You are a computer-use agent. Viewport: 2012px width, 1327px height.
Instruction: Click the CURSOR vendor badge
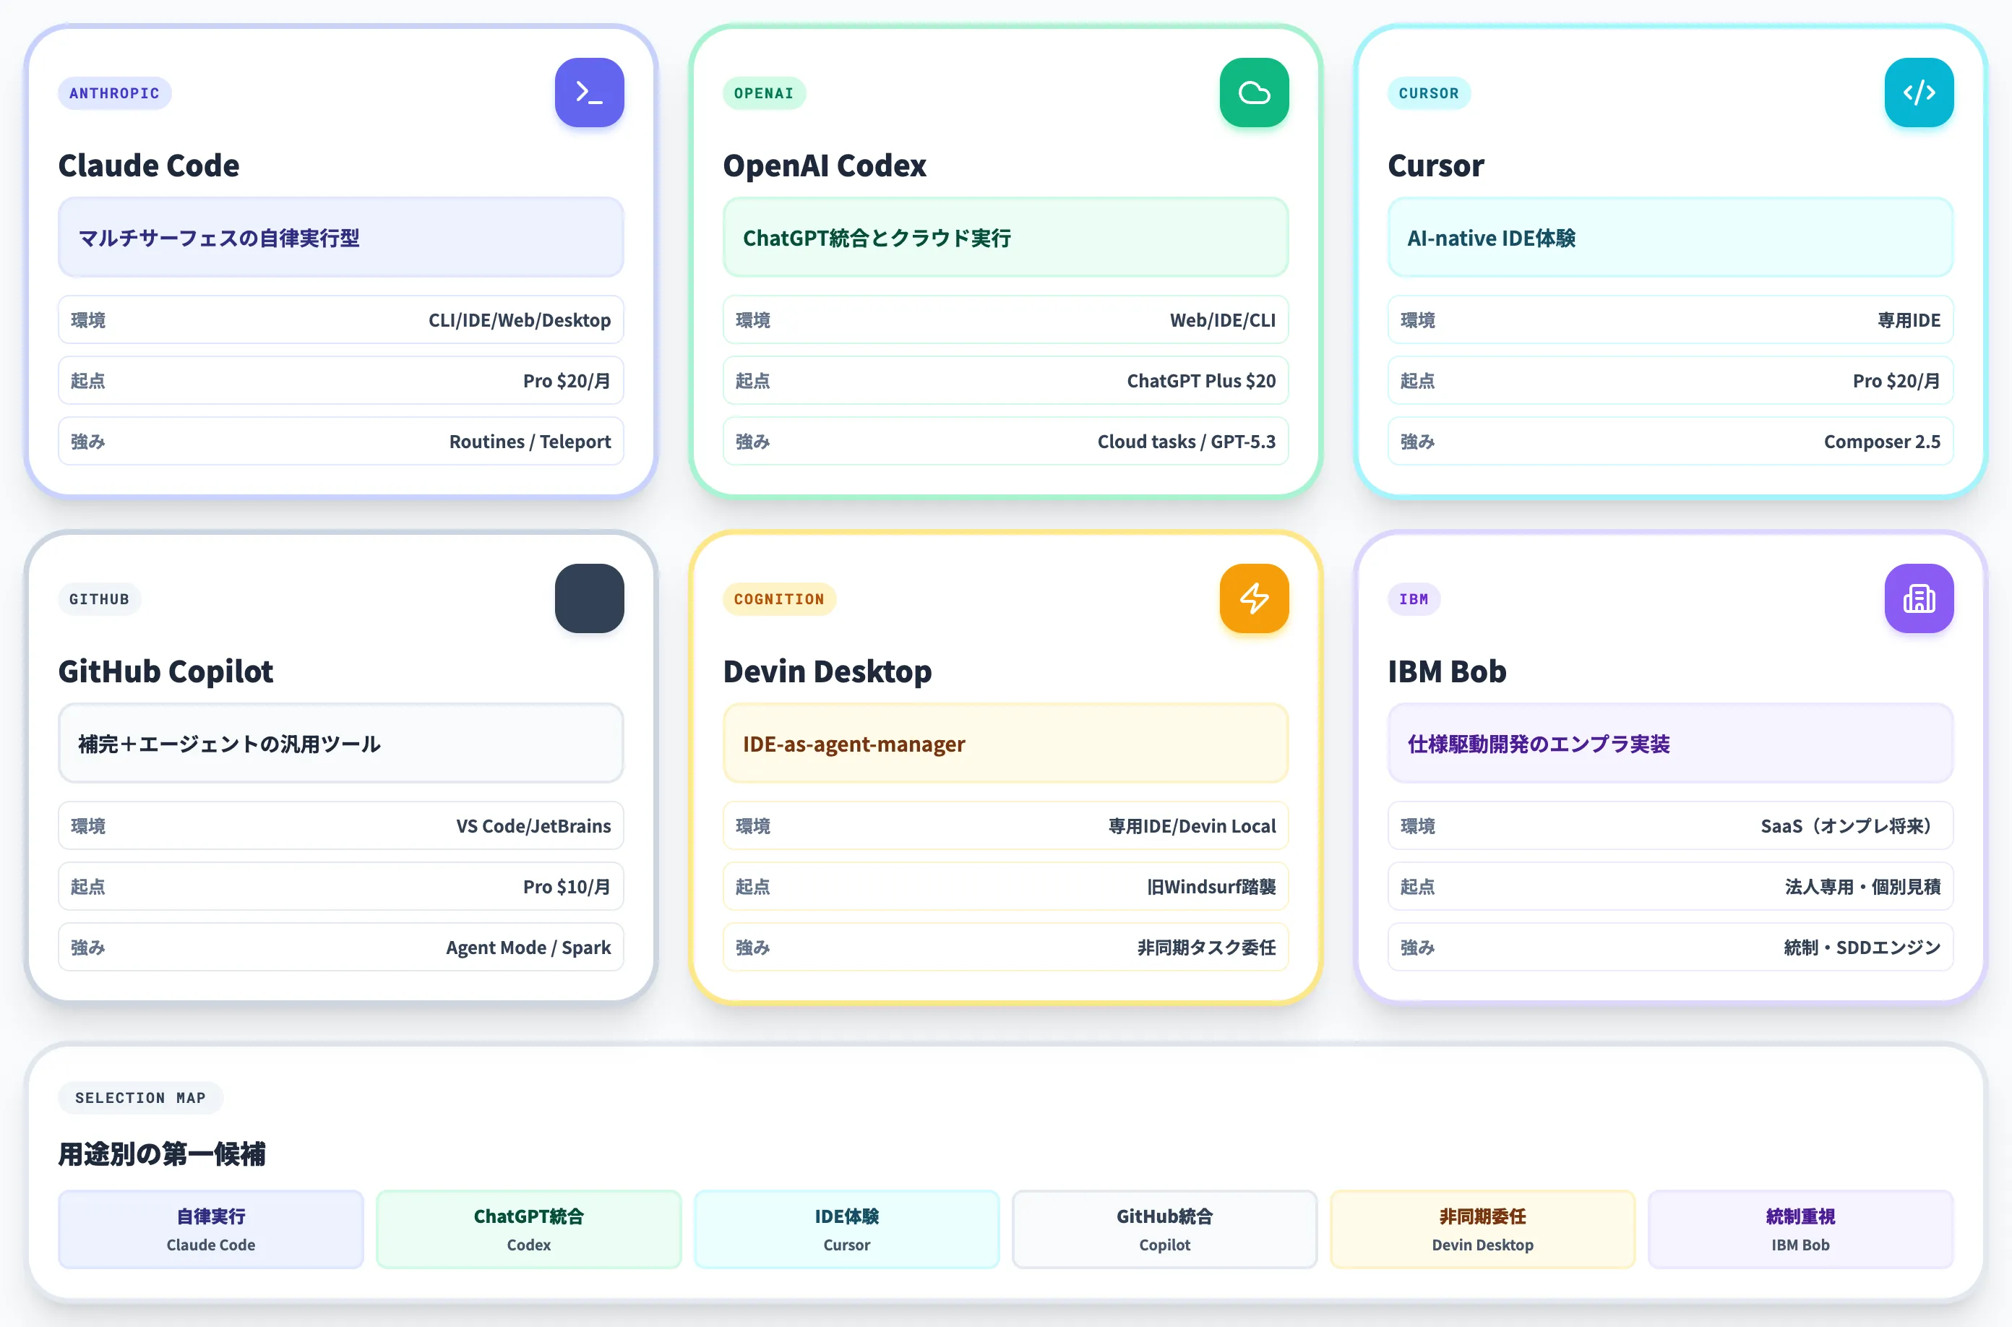coord(1429,93)
